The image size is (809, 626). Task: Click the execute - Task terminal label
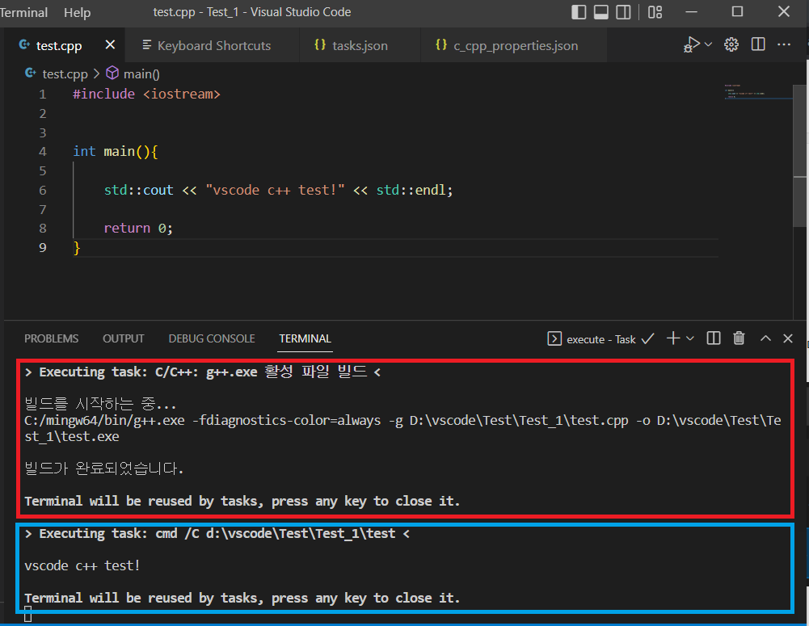point(601,339)
